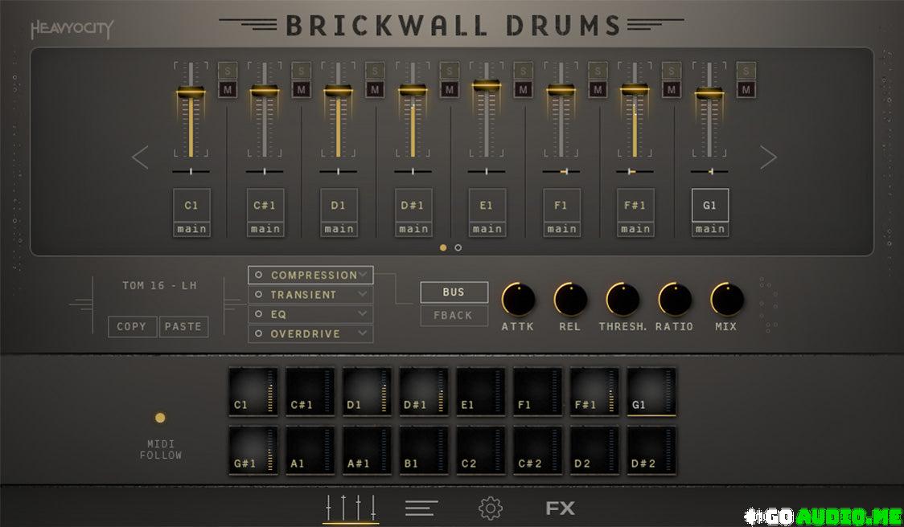This screenshot has height=527, width=904.
Task: Click the COPY button
Action: pyautogui.click(x=132, y=327)
